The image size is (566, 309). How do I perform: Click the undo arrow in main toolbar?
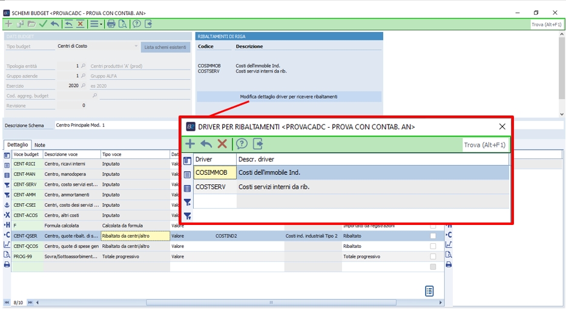coord(54,24)
